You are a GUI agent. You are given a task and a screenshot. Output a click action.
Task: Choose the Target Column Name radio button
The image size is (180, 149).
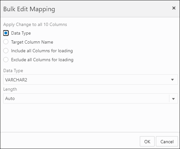(6, 42)
